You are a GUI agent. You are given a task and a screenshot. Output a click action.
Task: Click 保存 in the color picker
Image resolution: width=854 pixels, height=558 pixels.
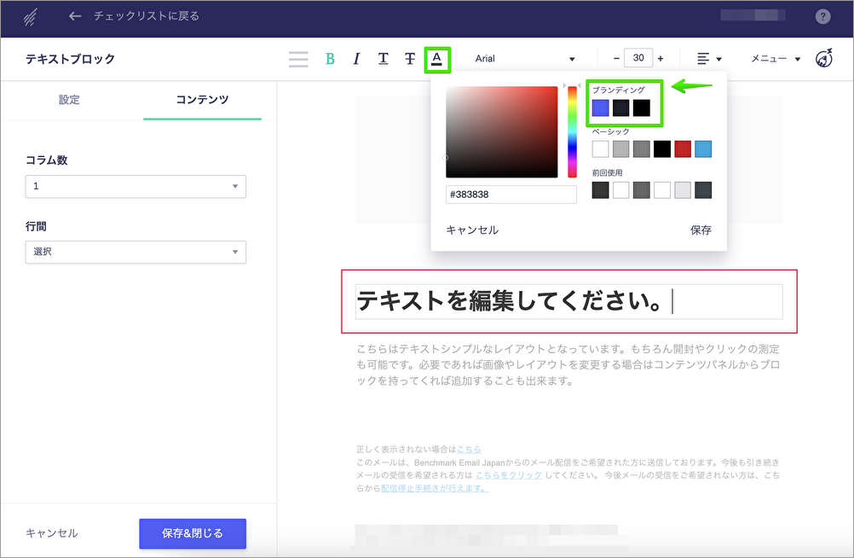(x=701, y=230)
